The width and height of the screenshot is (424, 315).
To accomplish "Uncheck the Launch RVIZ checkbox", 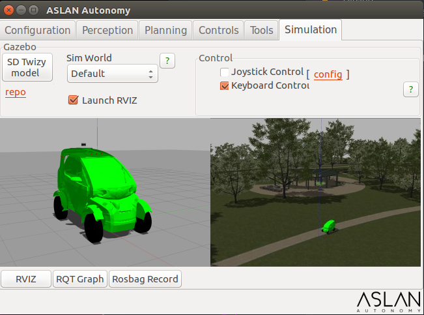I will [74, 100].
